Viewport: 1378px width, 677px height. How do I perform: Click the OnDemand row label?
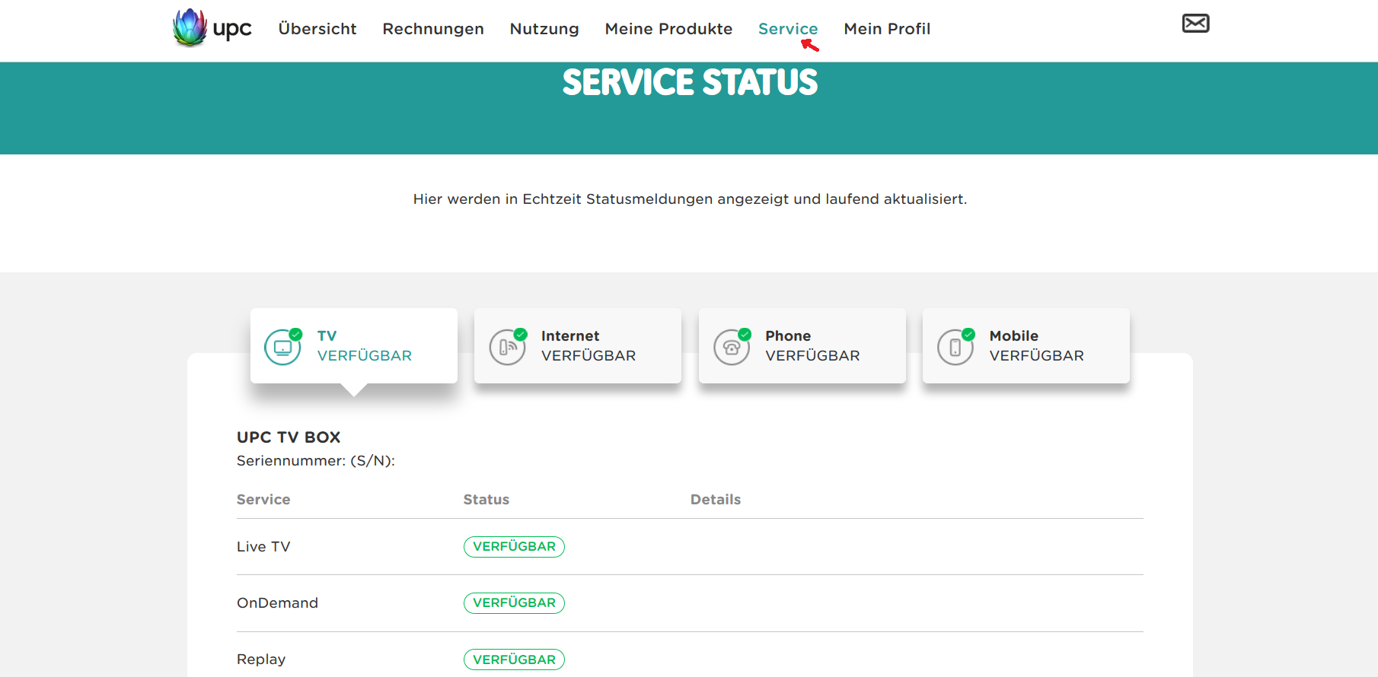277,603
